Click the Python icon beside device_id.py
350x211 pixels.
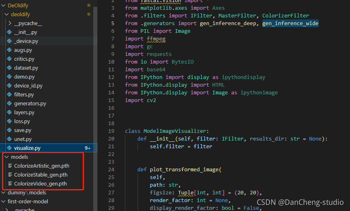click(9, 85)
